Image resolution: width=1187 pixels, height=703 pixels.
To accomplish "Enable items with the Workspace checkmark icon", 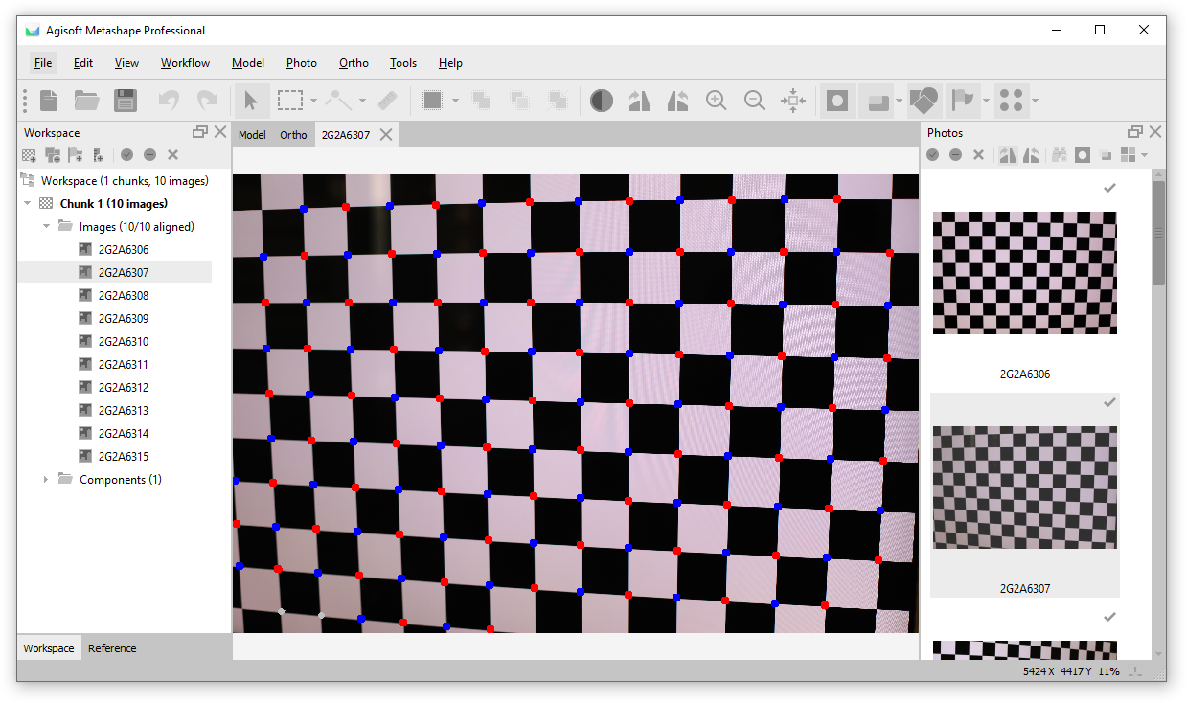I will [x=126, y=154].
